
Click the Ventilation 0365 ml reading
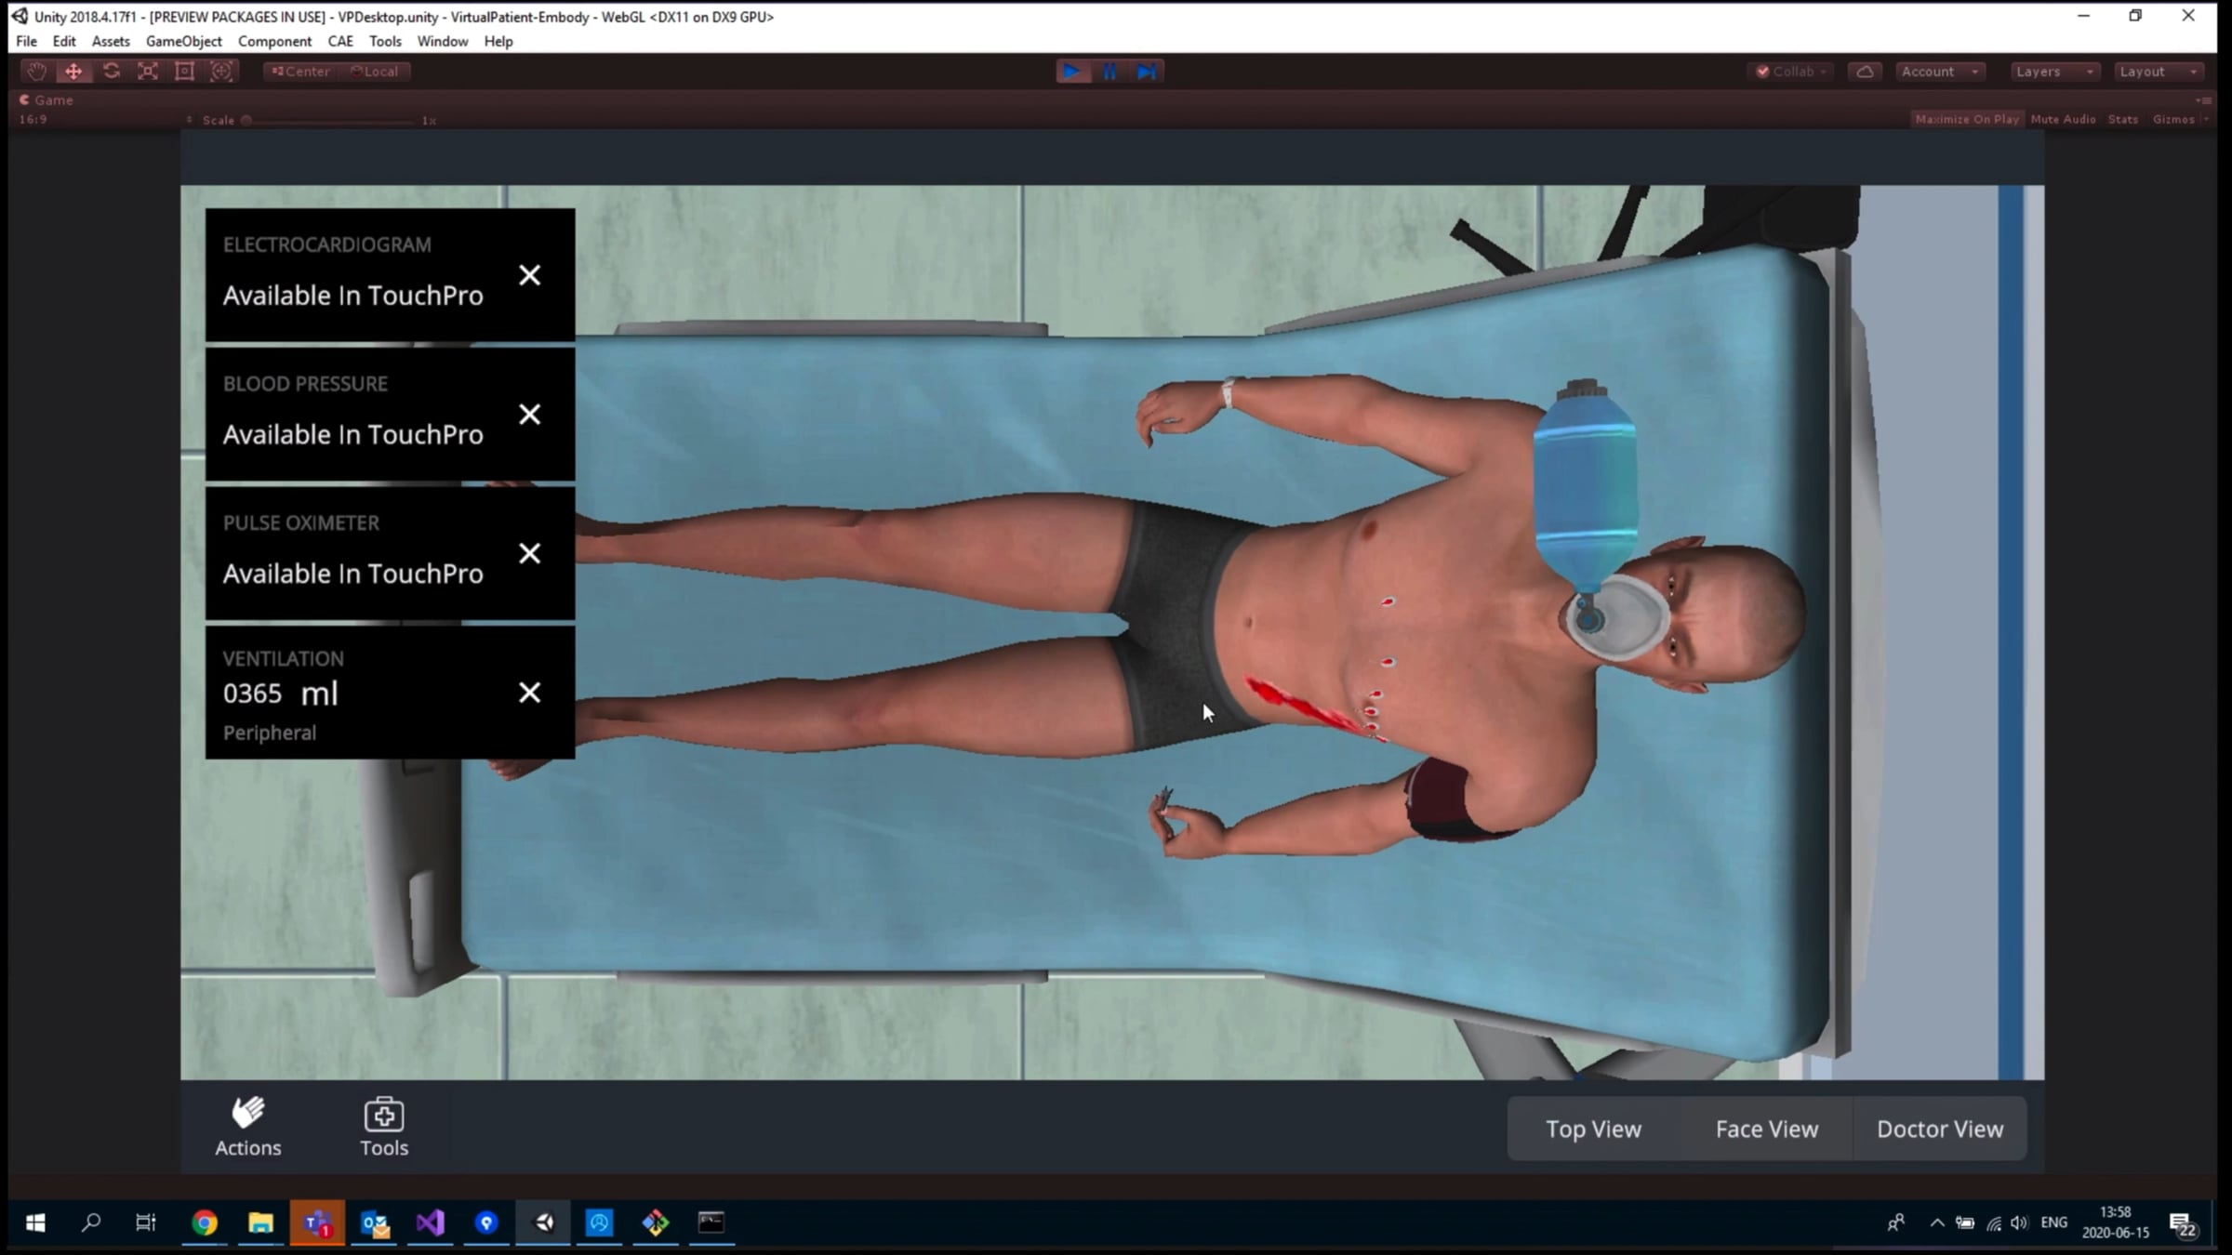click(x=281, y=694)
